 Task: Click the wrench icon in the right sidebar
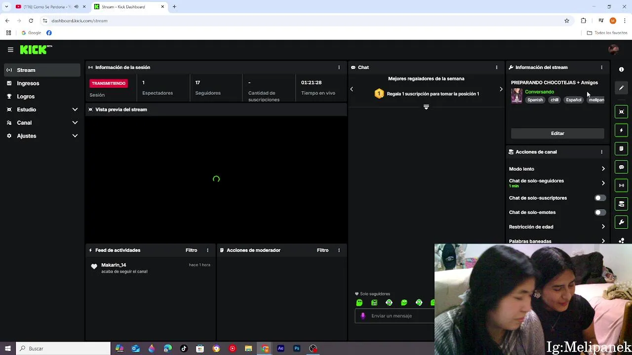click(622, 222)
